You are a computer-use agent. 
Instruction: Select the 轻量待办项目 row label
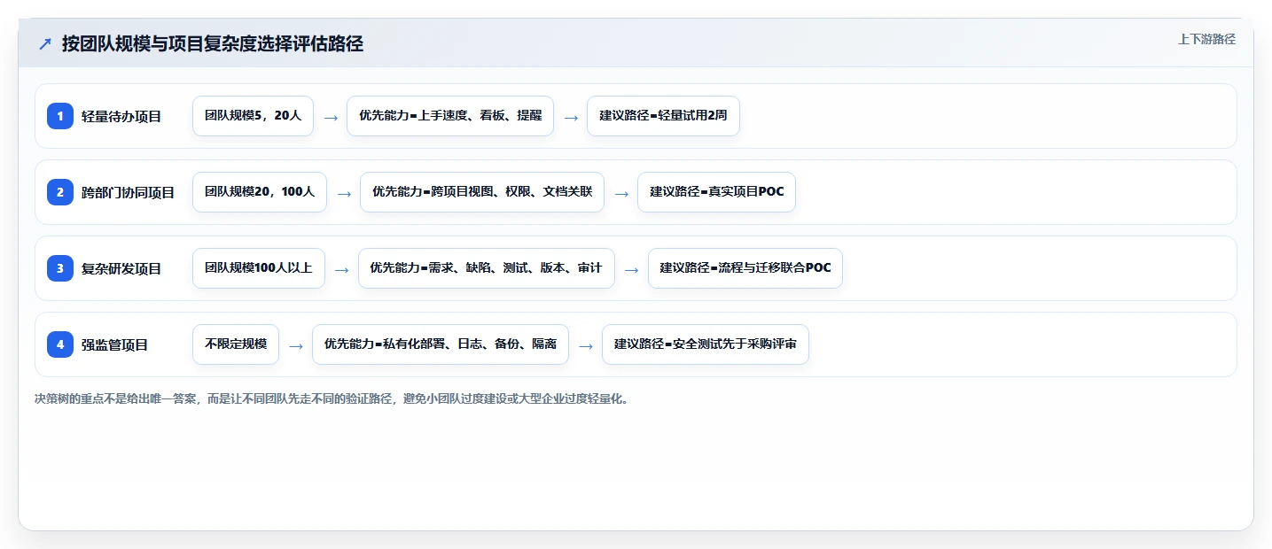(121, 116)
